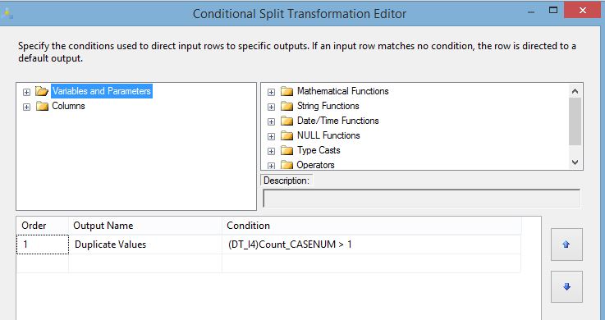Click functions list scrollbar up arrow
Screen dimensions: 605x320
[575, 91]
